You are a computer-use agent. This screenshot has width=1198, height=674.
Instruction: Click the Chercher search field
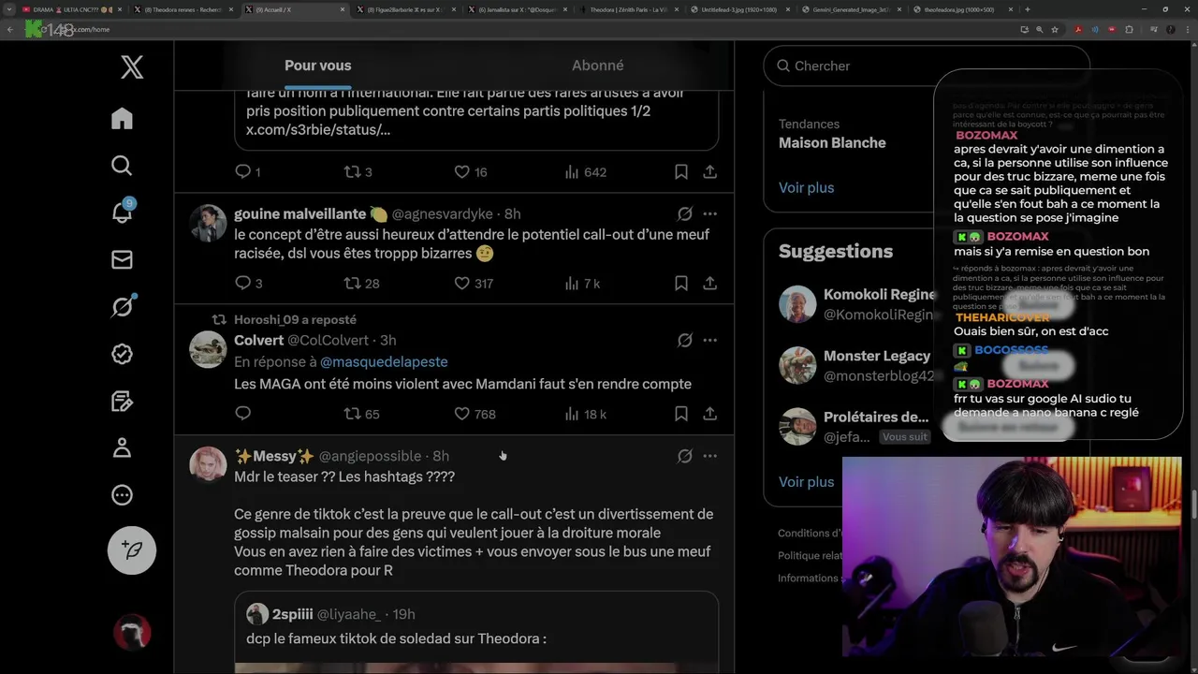pyautogui.click(x=927, y=66)
